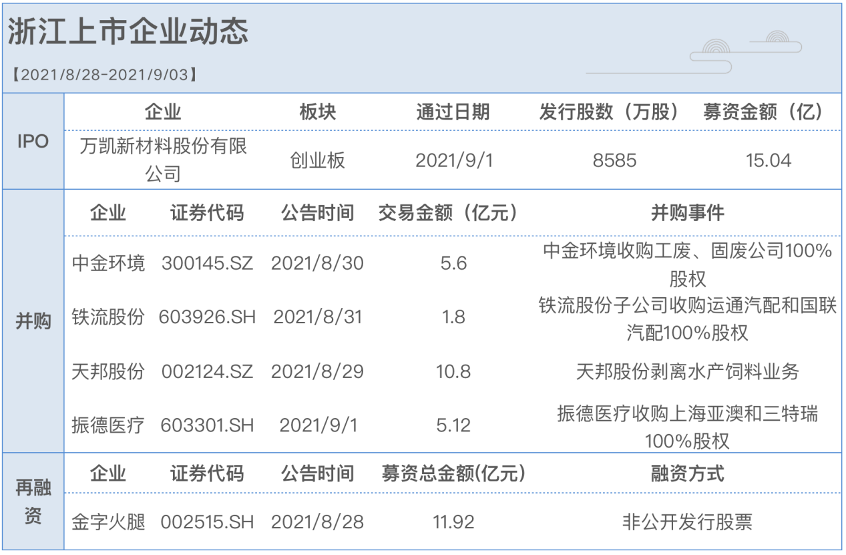Click stock code 603926.SH
Viewport: 846px width, 555px height.
208,317
